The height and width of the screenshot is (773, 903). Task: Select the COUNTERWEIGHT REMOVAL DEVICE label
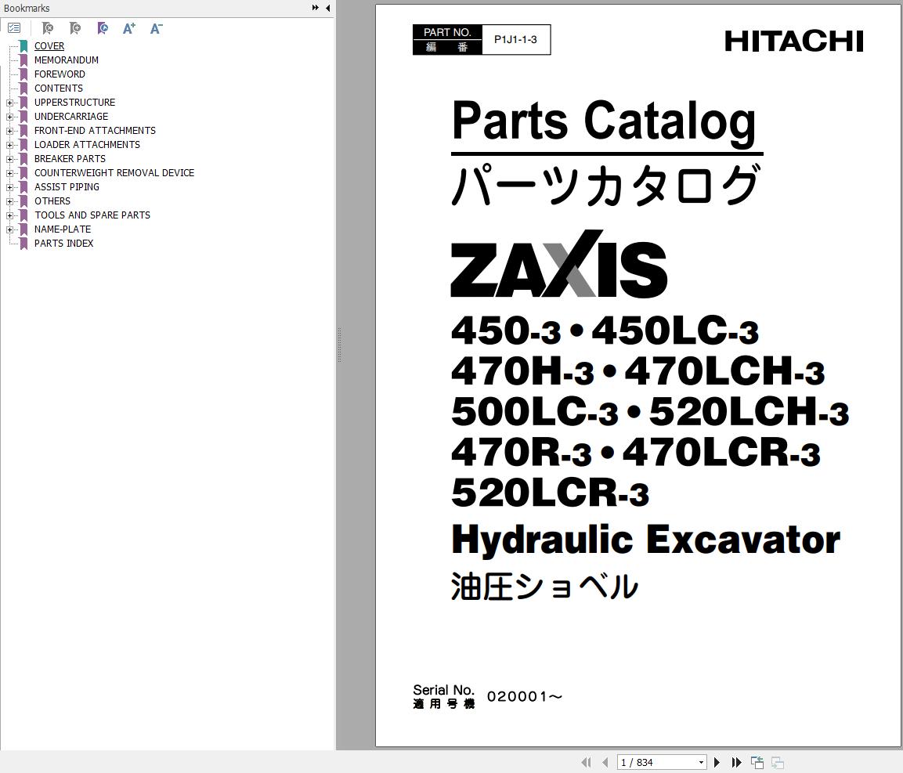point(114,173)
